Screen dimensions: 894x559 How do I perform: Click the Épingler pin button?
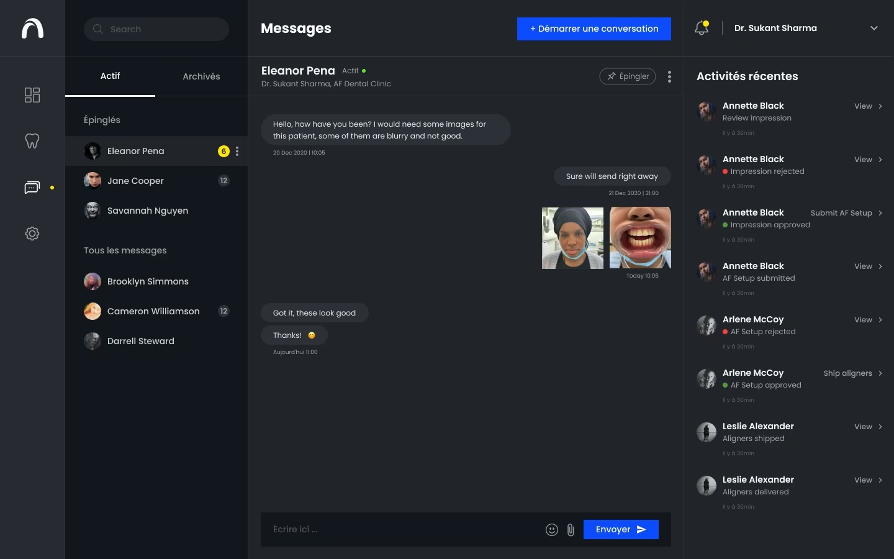coord(628,76)
